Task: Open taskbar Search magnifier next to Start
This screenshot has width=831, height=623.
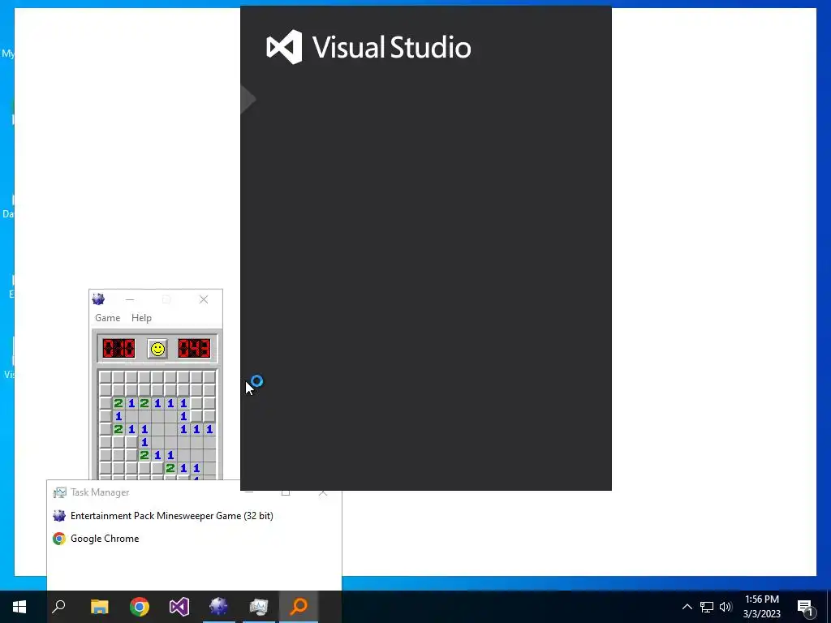Action: click(x=58, y=607)
